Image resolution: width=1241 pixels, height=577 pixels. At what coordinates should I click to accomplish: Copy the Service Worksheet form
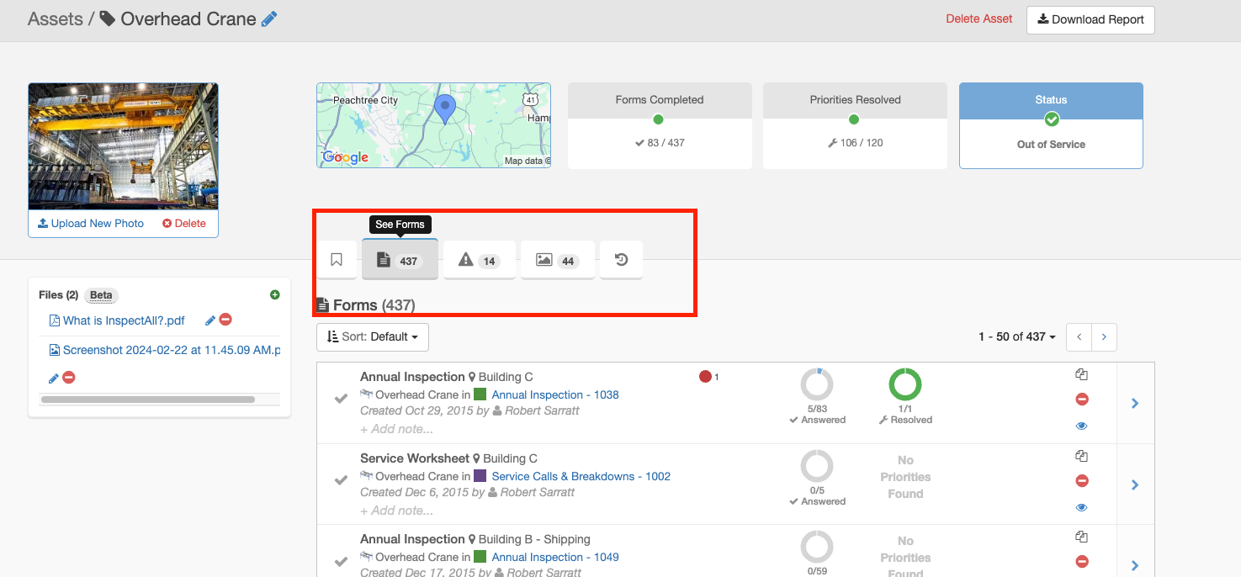pos(1082,457)
